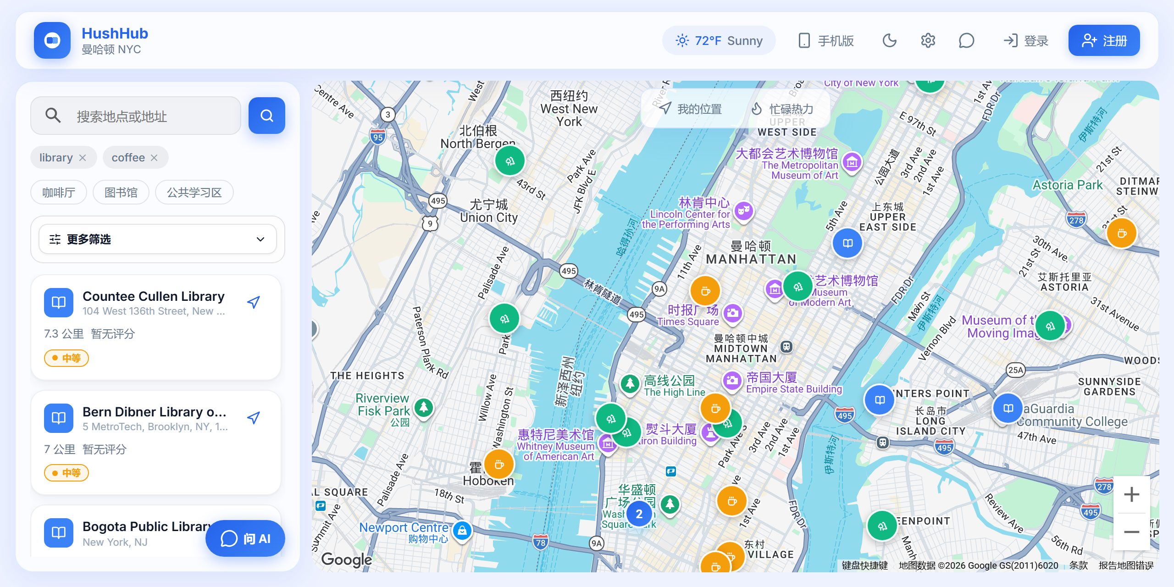1174x587 pixels.
Task: Open the chat bubble icon in header
Action: point(966,40)
